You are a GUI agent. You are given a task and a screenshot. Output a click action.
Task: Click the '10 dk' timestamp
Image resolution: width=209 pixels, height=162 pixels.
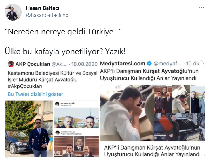click(193, 64)
